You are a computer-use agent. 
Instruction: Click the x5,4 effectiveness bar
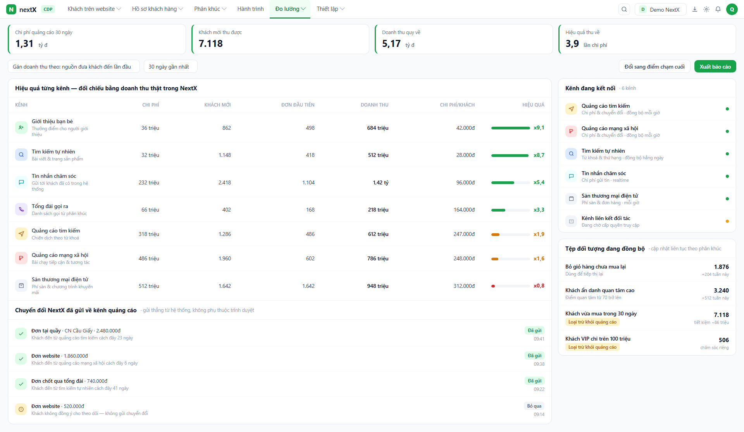pos(510,182)
